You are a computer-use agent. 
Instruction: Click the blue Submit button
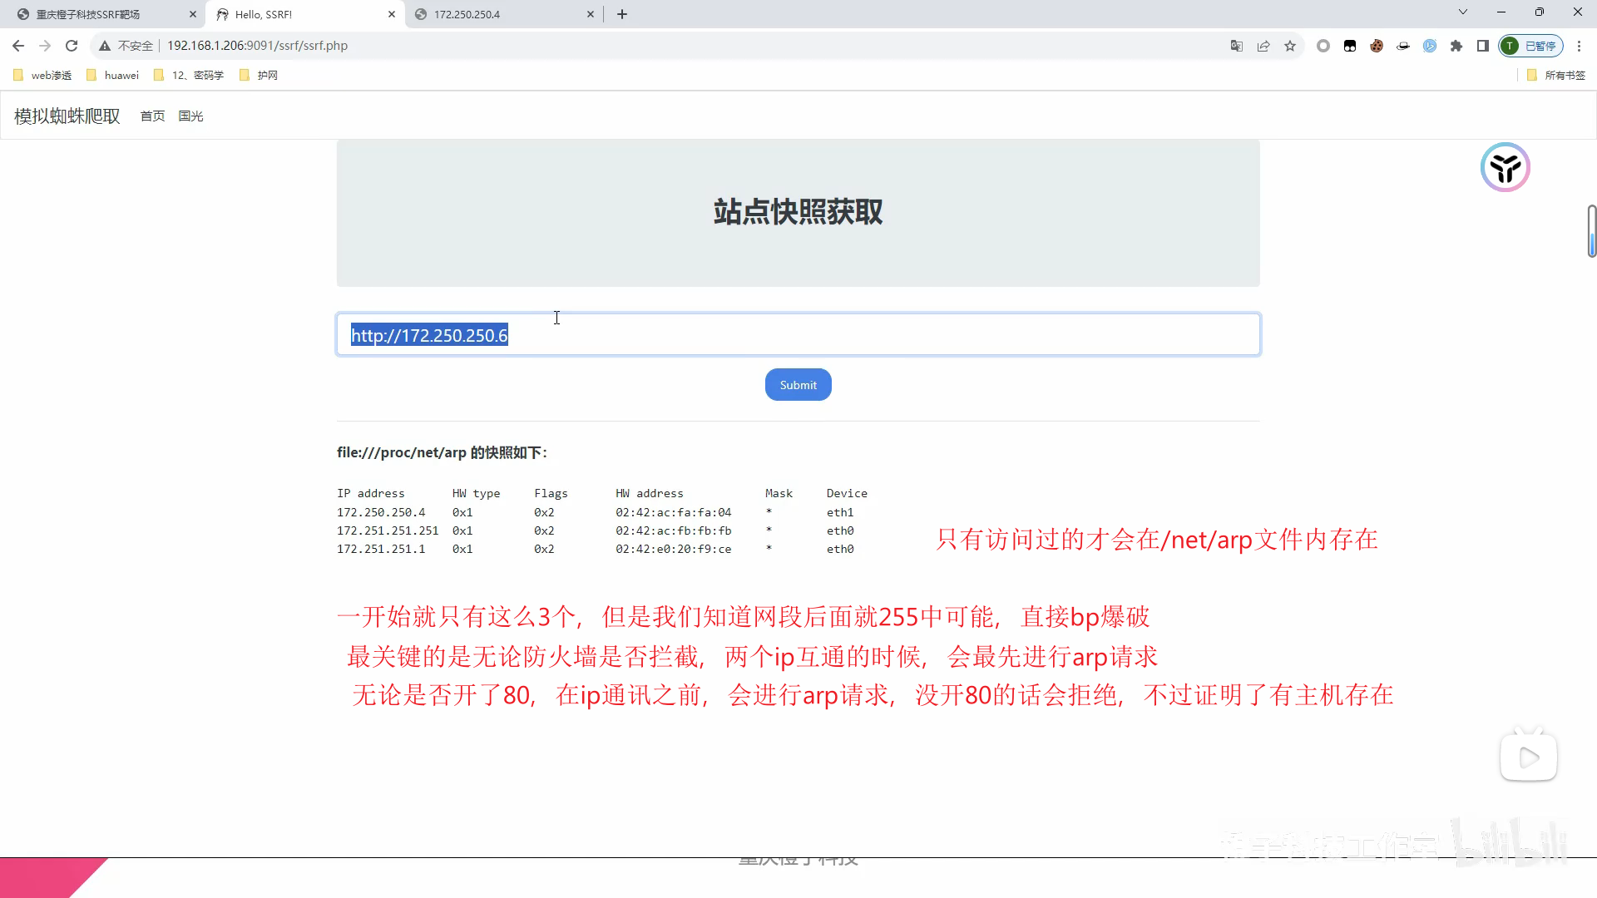[x=798, y=384]
